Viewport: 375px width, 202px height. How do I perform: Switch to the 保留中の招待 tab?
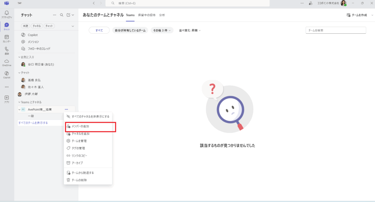point(146,15)
